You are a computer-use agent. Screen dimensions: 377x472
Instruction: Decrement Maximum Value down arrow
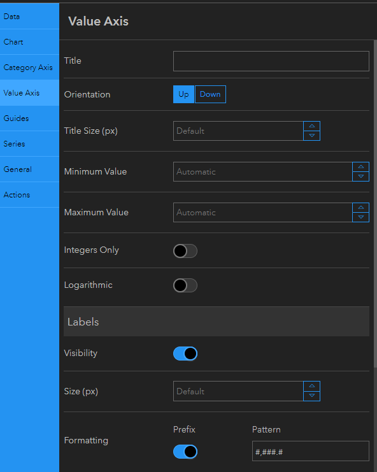tap(360, 217)
